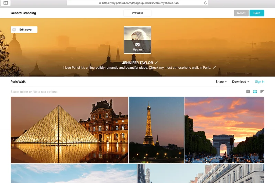Open the Louvre pyramid photo

pyautogui.click(x=69, y=130)
